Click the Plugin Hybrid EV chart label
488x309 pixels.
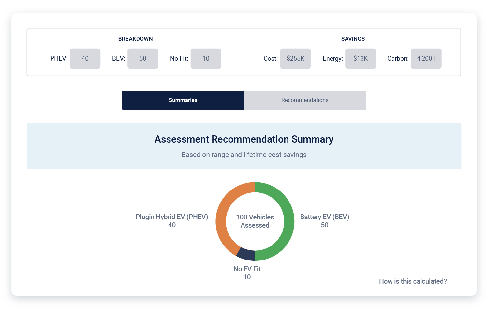pos(172,221)
